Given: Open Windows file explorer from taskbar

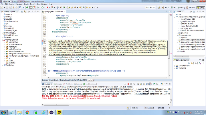Looking at the screenshot, I should [19, 112].
